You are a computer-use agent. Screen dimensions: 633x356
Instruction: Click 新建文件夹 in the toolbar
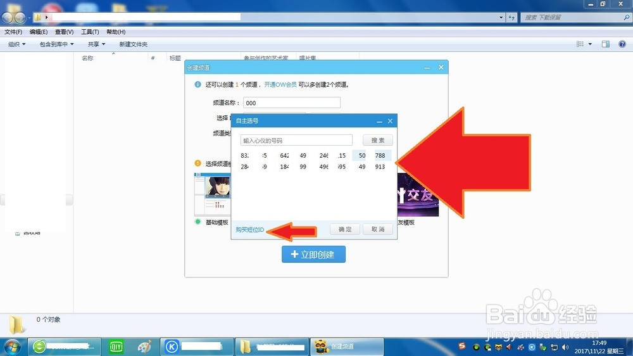133,44
